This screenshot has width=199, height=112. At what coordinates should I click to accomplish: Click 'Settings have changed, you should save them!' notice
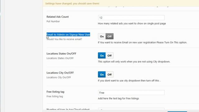[72, 3]
